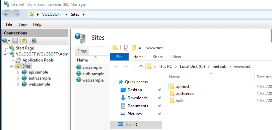Viewport: 272px width, 130px height.
Task: Select the VOLOSOFT server node
Action: tap(42, 54)
